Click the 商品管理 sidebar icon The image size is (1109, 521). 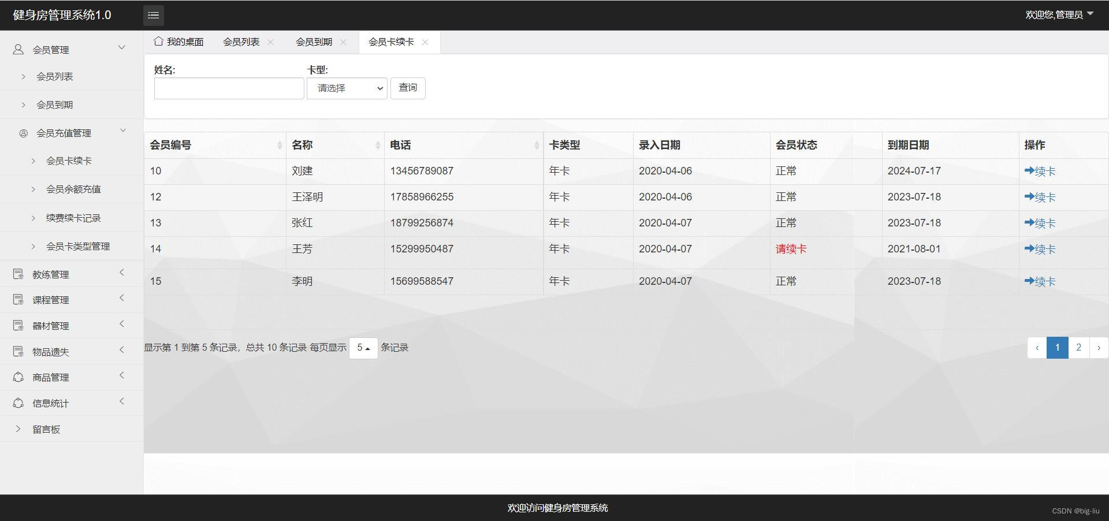[18, 377]
